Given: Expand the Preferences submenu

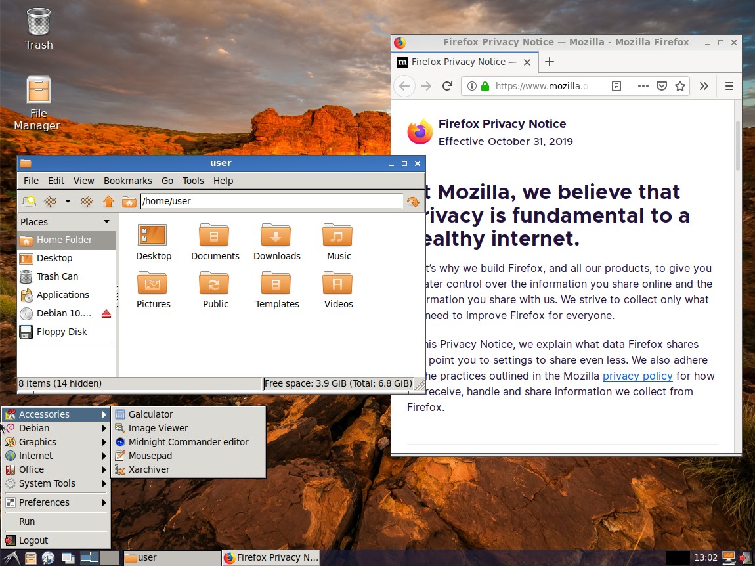Looking at the screenshot, I should (x=56, y=502).
